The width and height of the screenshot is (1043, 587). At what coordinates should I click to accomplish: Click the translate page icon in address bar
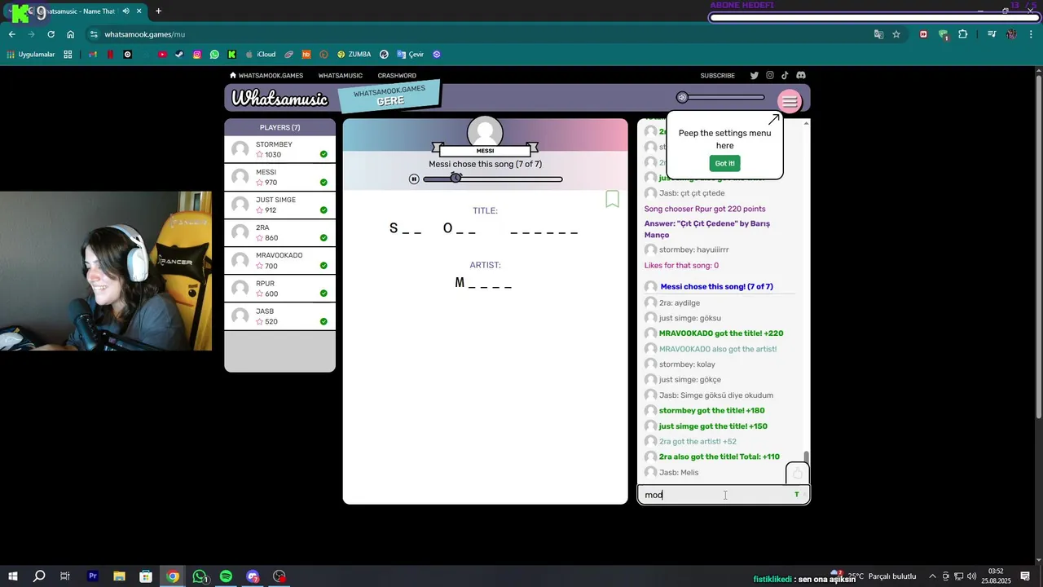(x=878, y=34)
